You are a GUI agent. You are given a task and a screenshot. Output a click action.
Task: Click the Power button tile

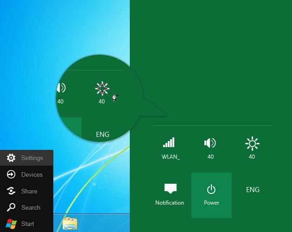pos(211,195)
